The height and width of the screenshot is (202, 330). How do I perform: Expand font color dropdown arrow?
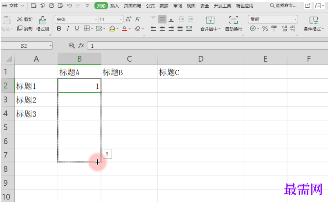(130, 29)
